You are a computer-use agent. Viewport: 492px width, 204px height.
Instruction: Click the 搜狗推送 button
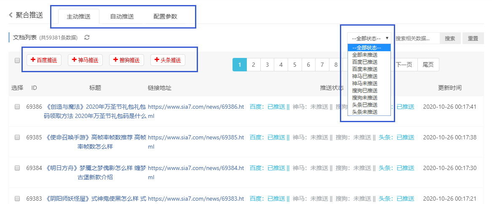tap(126, 60)
